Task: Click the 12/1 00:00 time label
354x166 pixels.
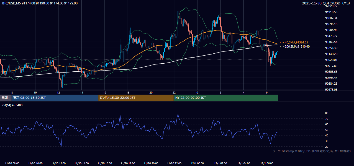Action: pos(197,164)
